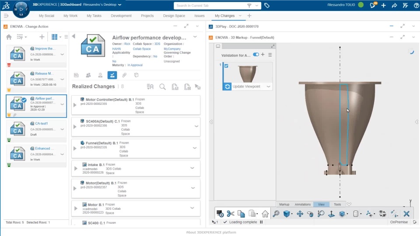Select the Realized Changes checkmark tab icon
Screen dimensions: 420x236
click(112, 75)
